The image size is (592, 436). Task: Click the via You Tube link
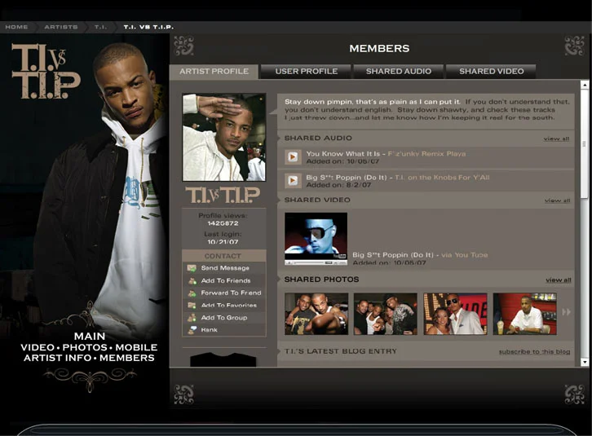tap(465, 255)
